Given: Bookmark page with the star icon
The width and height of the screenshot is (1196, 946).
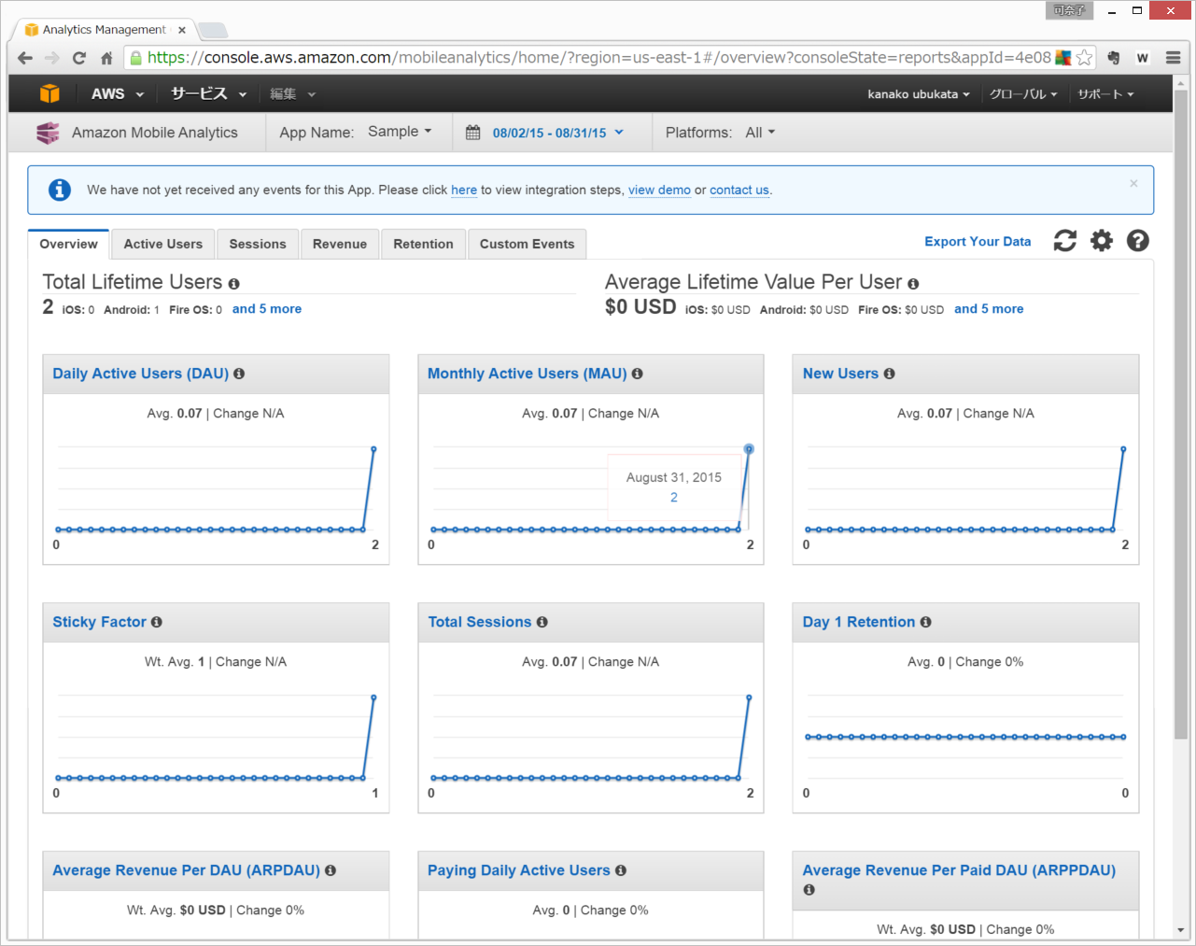Looking at the screenshot, I should click(x=1084, y=58).
